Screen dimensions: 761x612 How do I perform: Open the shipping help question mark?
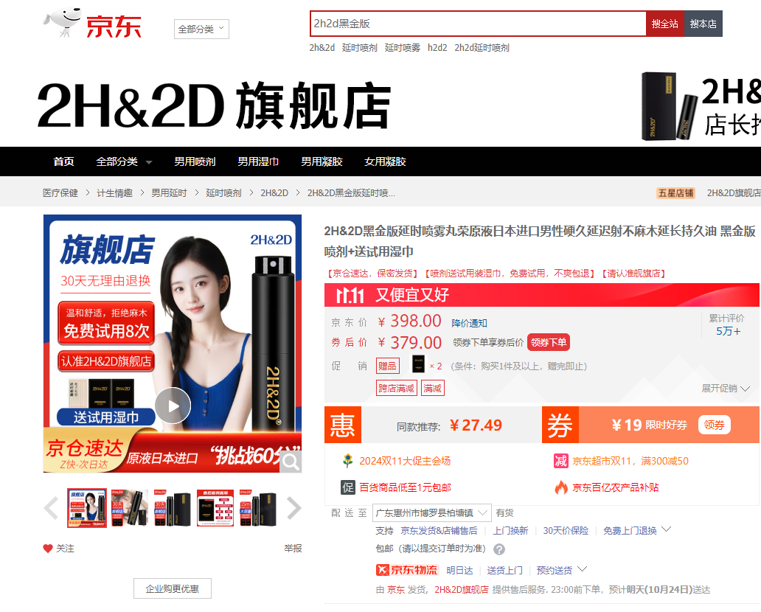click(499, 549)
